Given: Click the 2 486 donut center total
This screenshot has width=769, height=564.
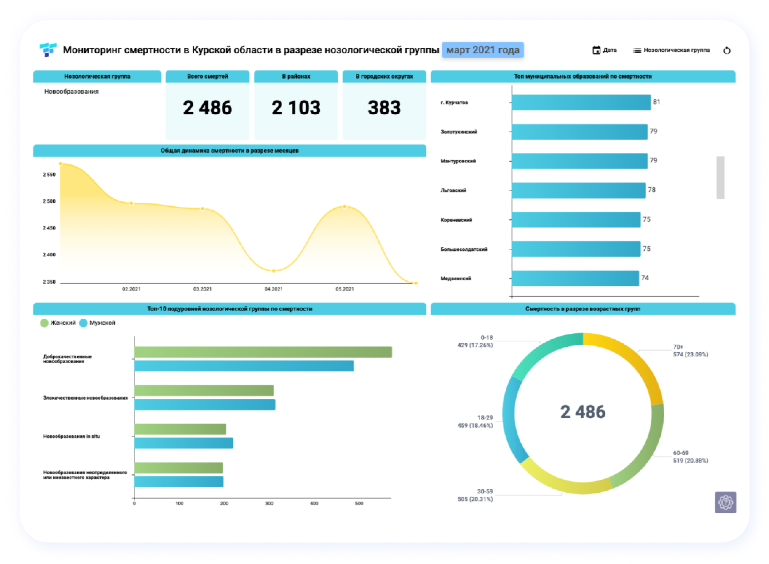Looking at the screenshot, I should (582, 412).
